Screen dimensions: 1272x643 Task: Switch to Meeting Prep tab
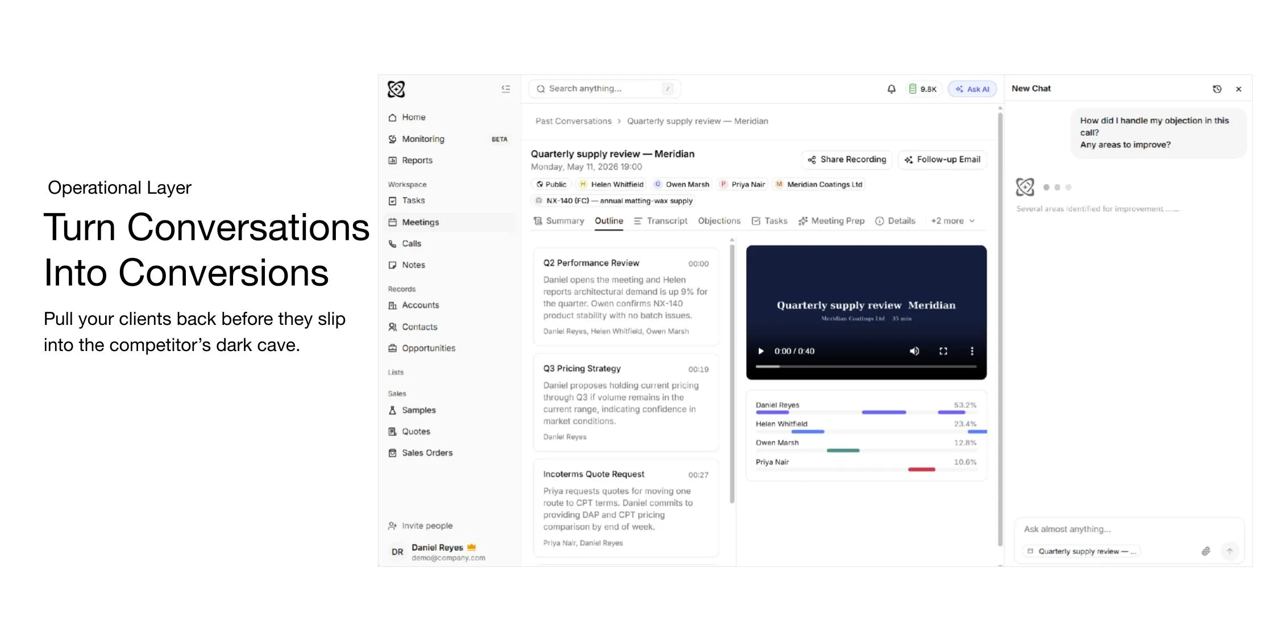tap(831, 221)
